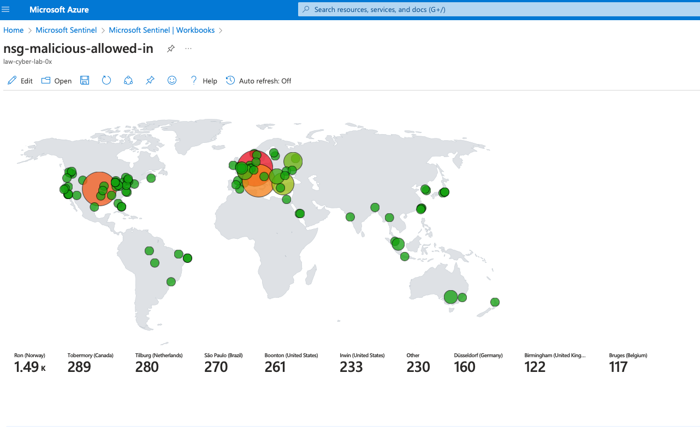
Task: Open the more options ellipsis beside title
Action: (188, 49)
